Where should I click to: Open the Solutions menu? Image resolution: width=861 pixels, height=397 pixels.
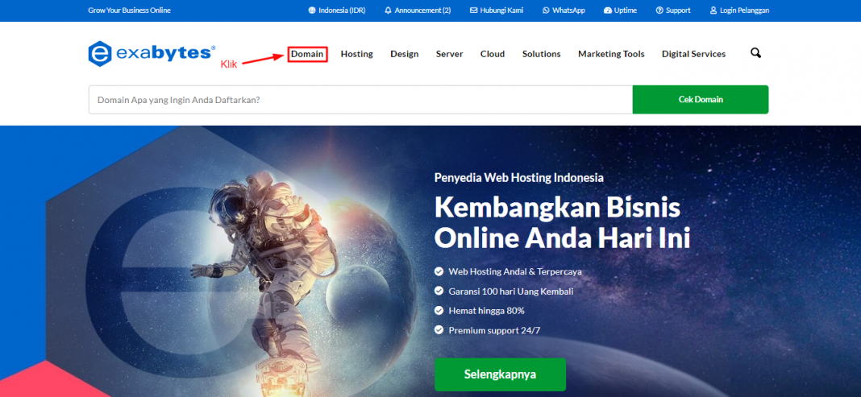542,54
